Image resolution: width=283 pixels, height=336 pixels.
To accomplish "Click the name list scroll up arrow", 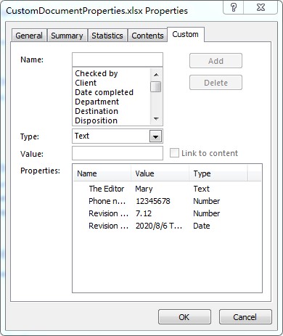I will 156,75.
